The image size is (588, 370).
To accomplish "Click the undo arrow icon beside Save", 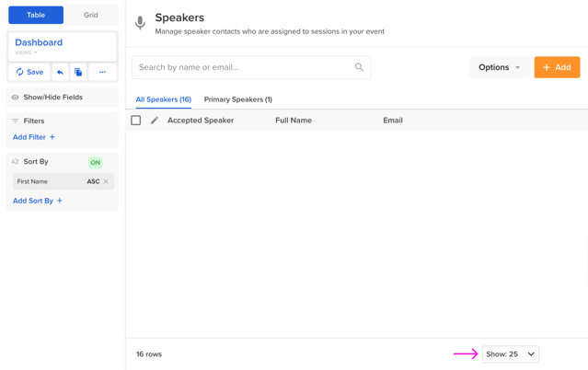I will coord(60,72).
